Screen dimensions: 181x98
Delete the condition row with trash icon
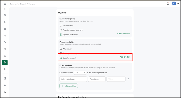click(x=128, y=79)
